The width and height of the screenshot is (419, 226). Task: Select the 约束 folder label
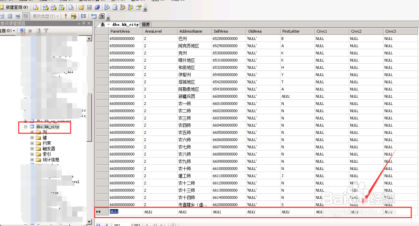coord(47,143)
